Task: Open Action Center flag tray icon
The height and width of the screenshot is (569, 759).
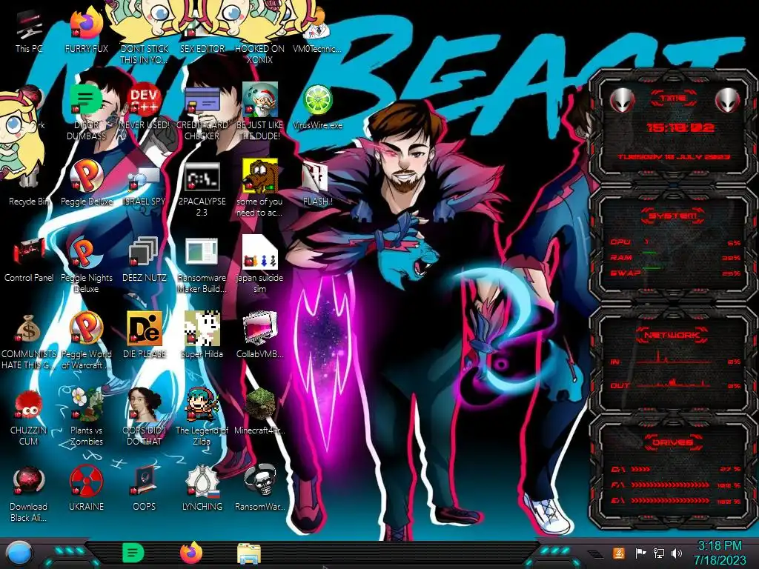Action: 640,553
